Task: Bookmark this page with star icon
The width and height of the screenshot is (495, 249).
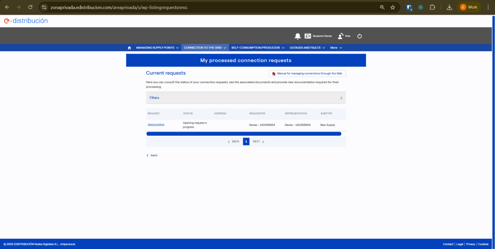Action: [393, 7]
